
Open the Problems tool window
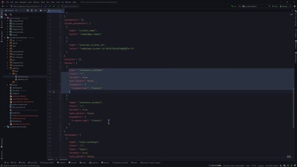[61, 162]
